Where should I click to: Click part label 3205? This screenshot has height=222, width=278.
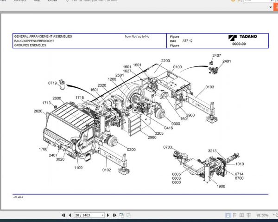159,133
